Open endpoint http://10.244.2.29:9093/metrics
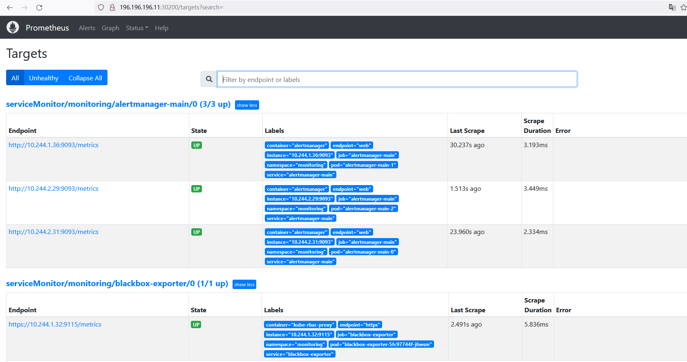Viewport: 687px width, 362px height. [x=54, y=189]
